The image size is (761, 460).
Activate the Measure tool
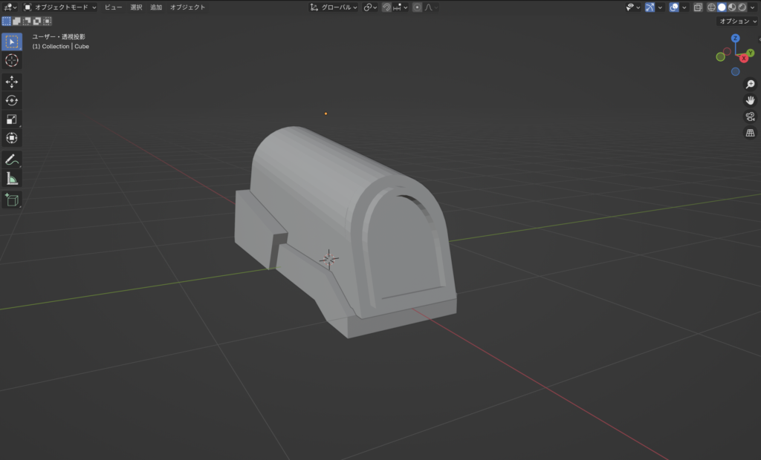(12, 178)
